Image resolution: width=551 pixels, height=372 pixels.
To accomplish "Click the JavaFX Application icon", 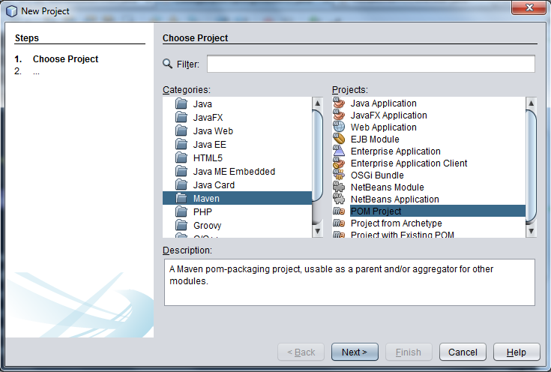I will click(339, 115).
